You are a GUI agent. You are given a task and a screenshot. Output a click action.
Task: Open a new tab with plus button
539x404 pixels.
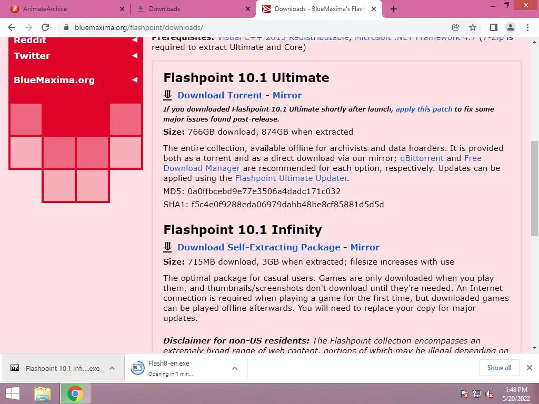click(394, 9)
